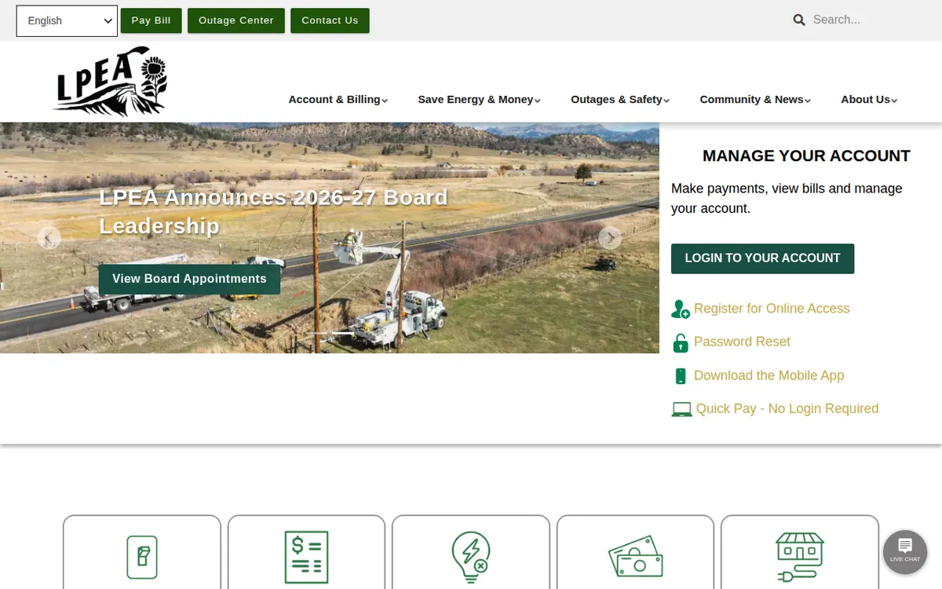Click the Manage Your Account heading

point(806,155)
